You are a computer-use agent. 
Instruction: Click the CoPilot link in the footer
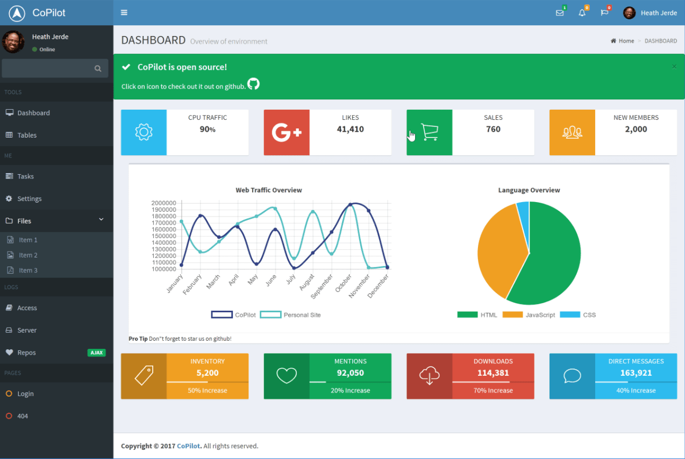pos(189,446)
